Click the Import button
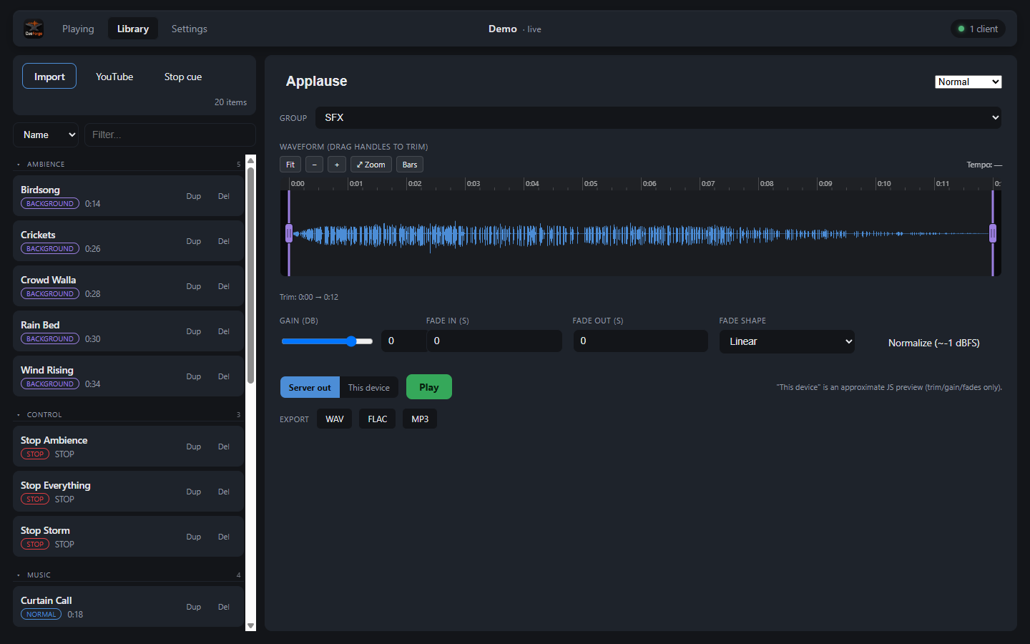 coord(49,77)
